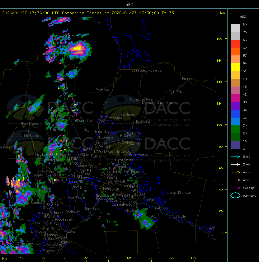Select the Lomas_Blancas location label

(178, 193)
